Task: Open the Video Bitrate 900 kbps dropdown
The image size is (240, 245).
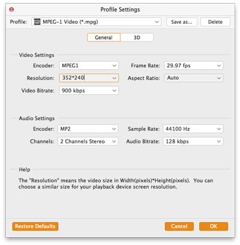Action: (89, 91)
